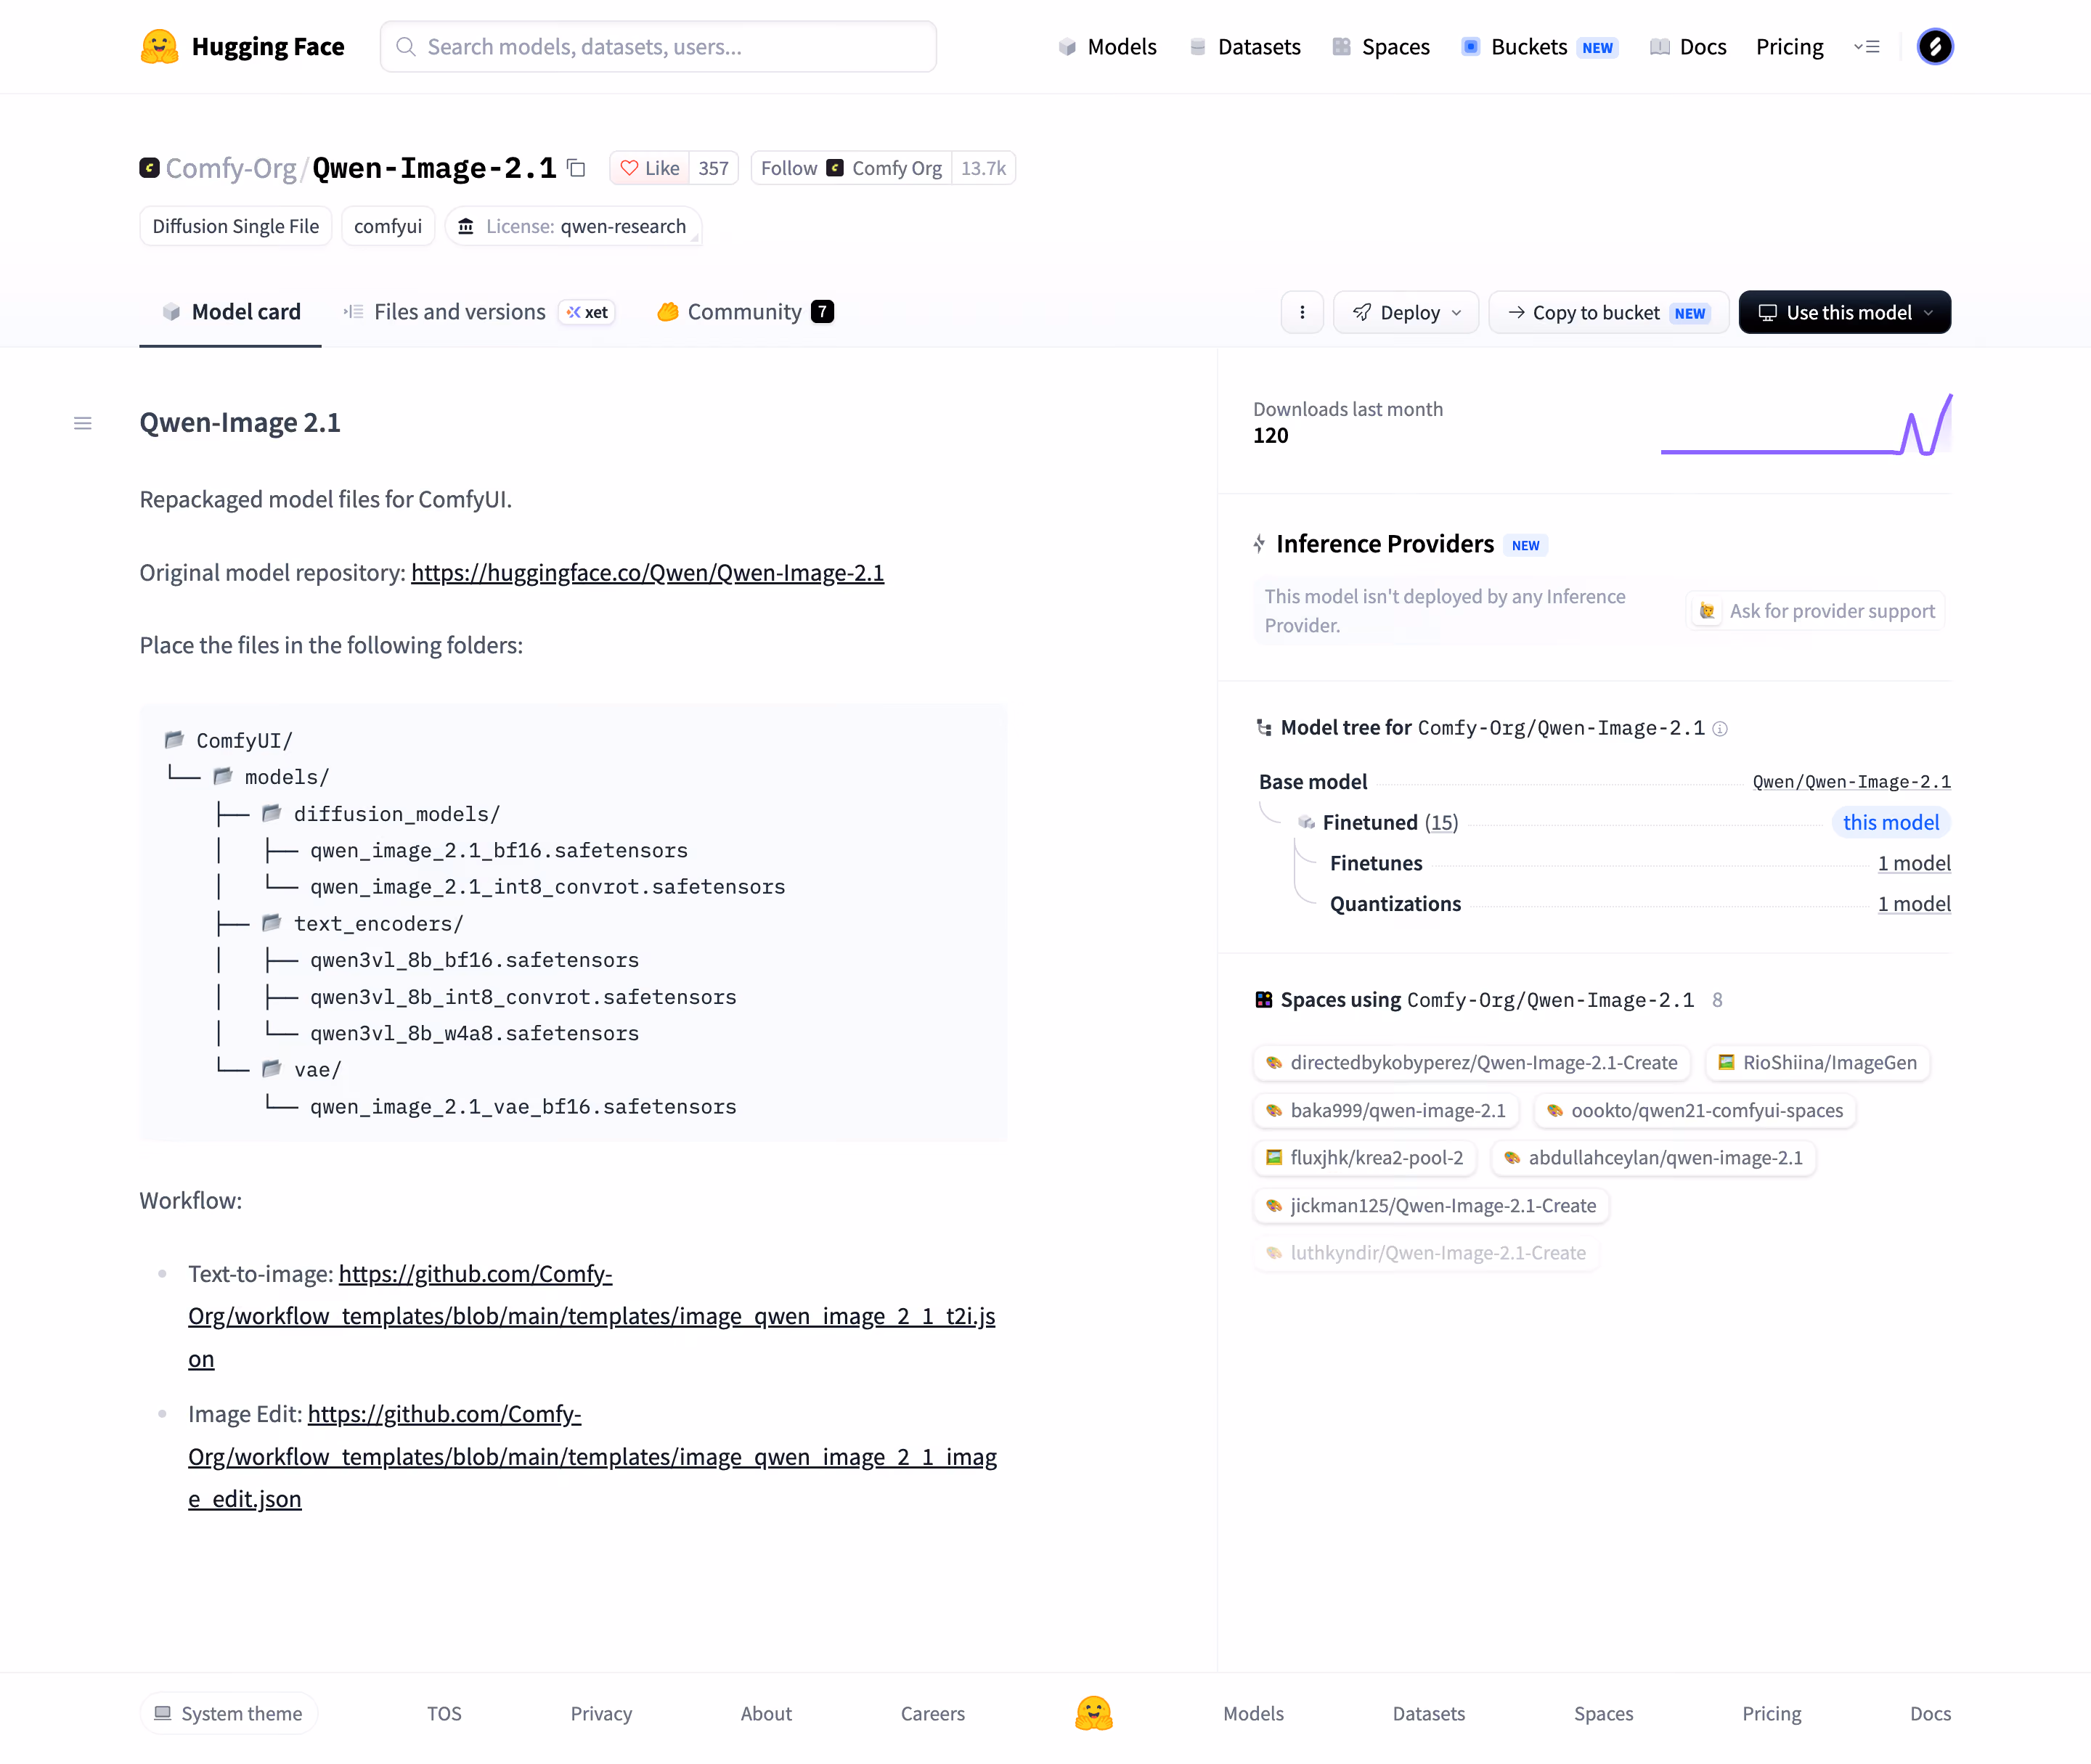The image size is (2091, 1764).
Task: Switch to the Model card tab
Action: tap(231, 312)
